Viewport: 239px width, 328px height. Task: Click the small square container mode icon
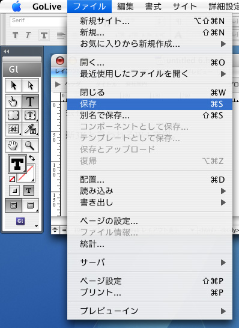(14, 190)
